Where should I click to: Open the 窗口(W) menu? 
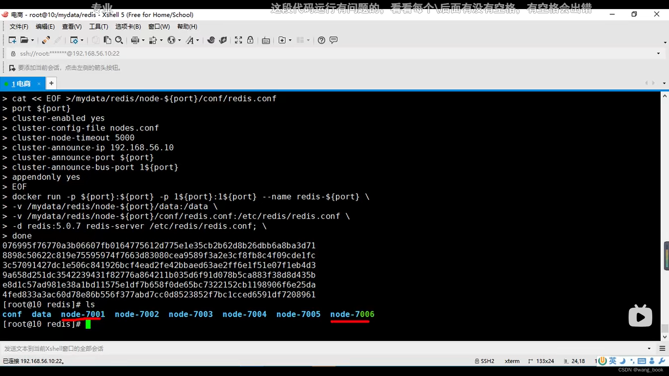[159, 27]
